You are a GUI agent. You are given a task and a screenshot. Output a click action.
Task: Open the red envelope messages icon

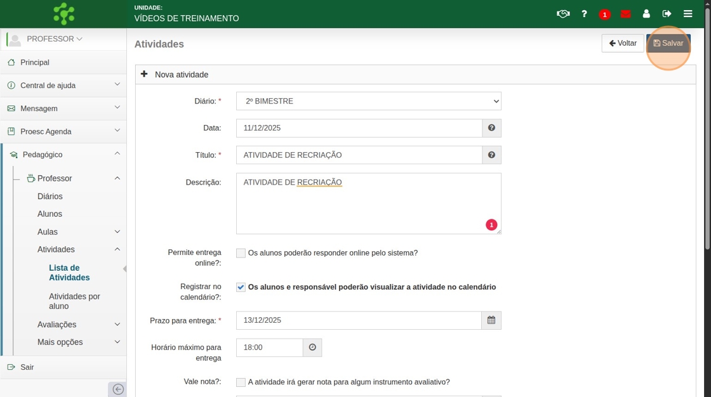pos(626,14)
